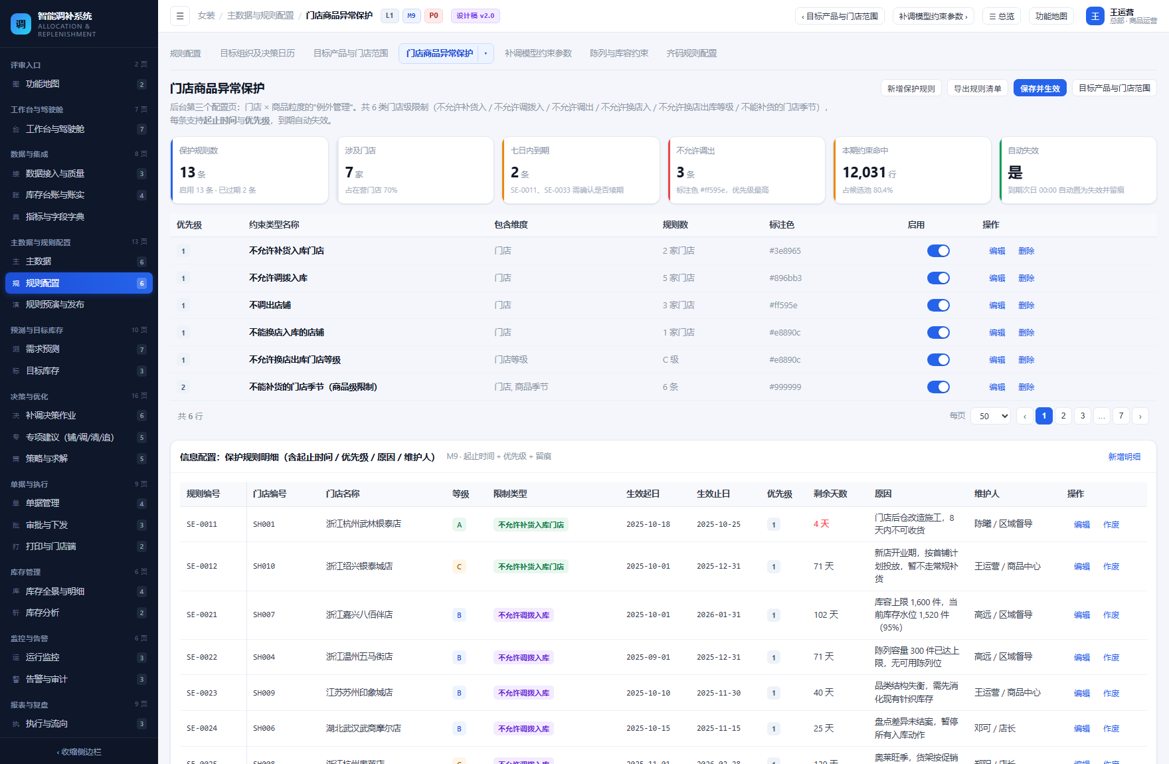Open 数据接入与质量 sidebar item
This screenshot has height=764, width=1169.
point(79,173)
